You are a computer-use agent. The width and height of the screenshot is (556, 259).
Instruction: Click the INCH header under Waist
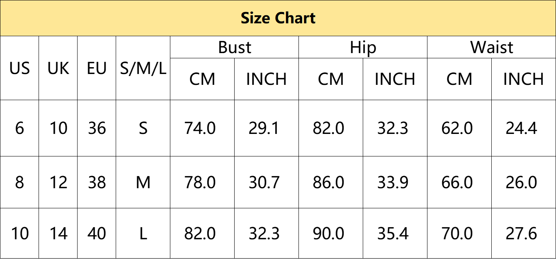pyautogui.click(x=523, y=79)
